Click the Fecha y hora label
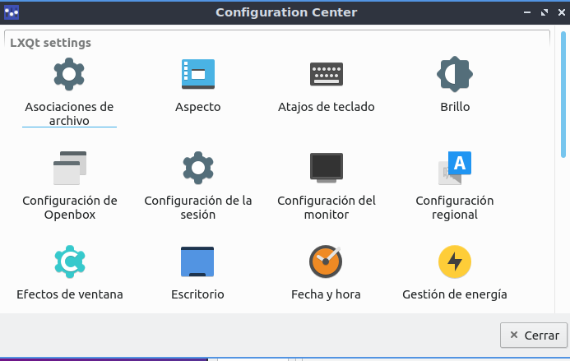The image size is (570, 361). click(x=326, y=294)
